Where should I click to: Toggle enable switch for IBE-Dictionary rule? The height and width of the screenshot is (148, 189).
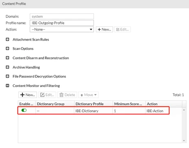24,110
